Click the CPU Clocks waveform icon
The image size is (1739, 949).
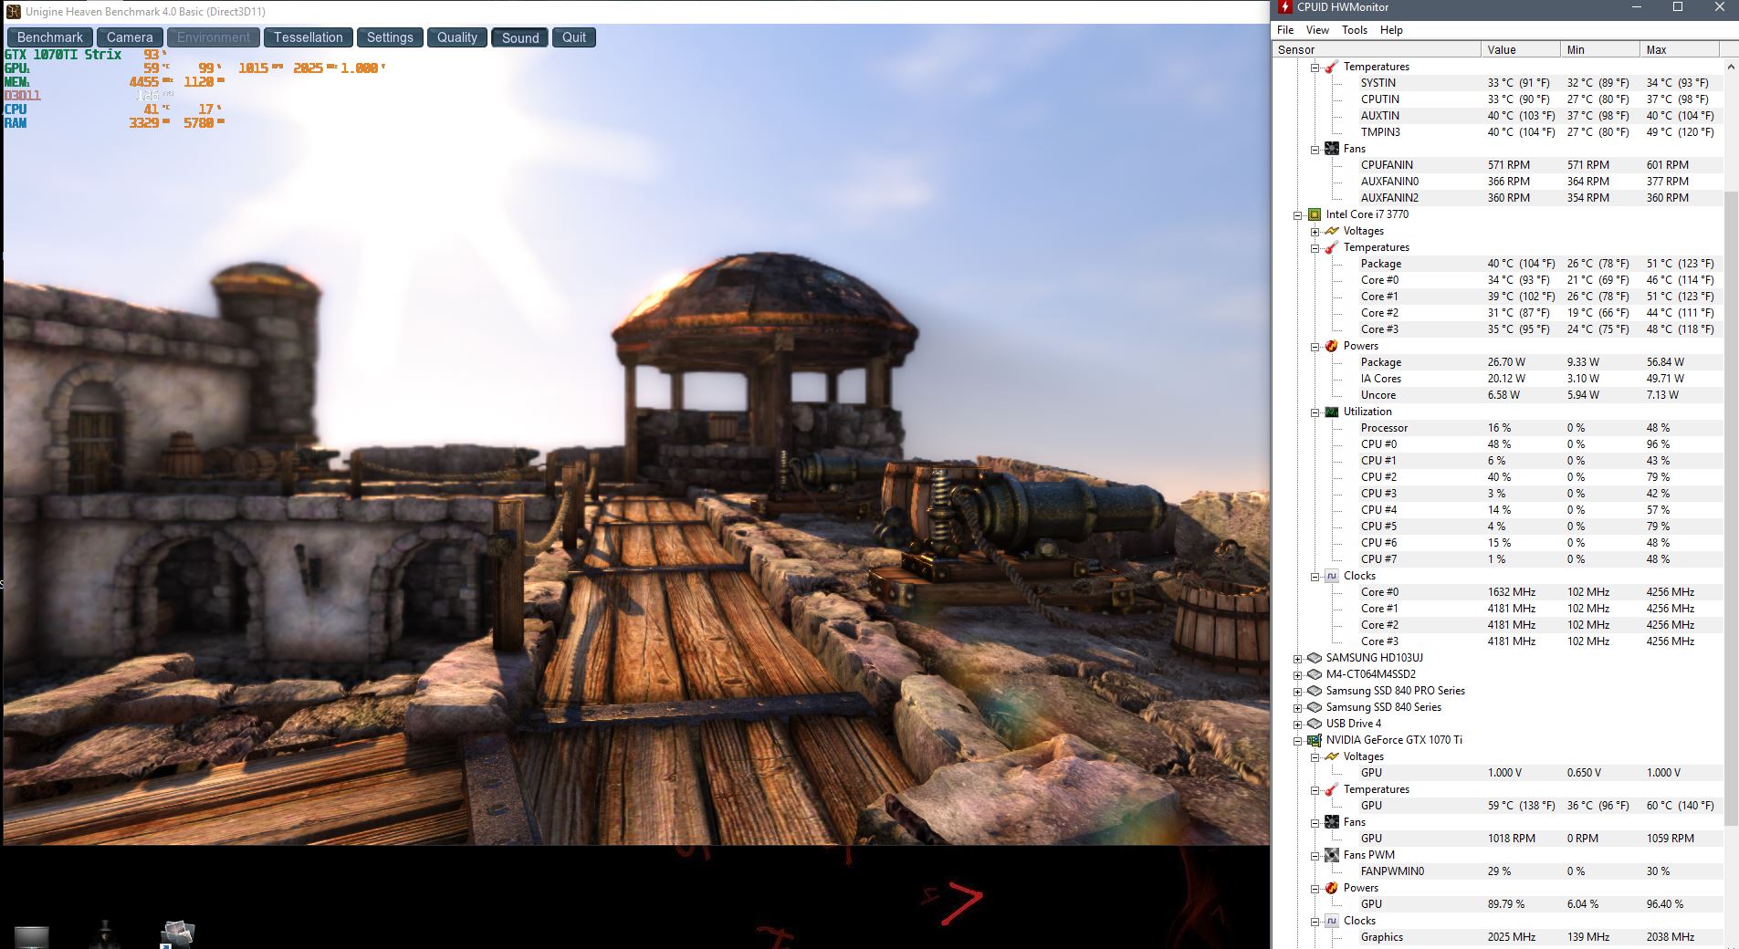click(1332, 576)
